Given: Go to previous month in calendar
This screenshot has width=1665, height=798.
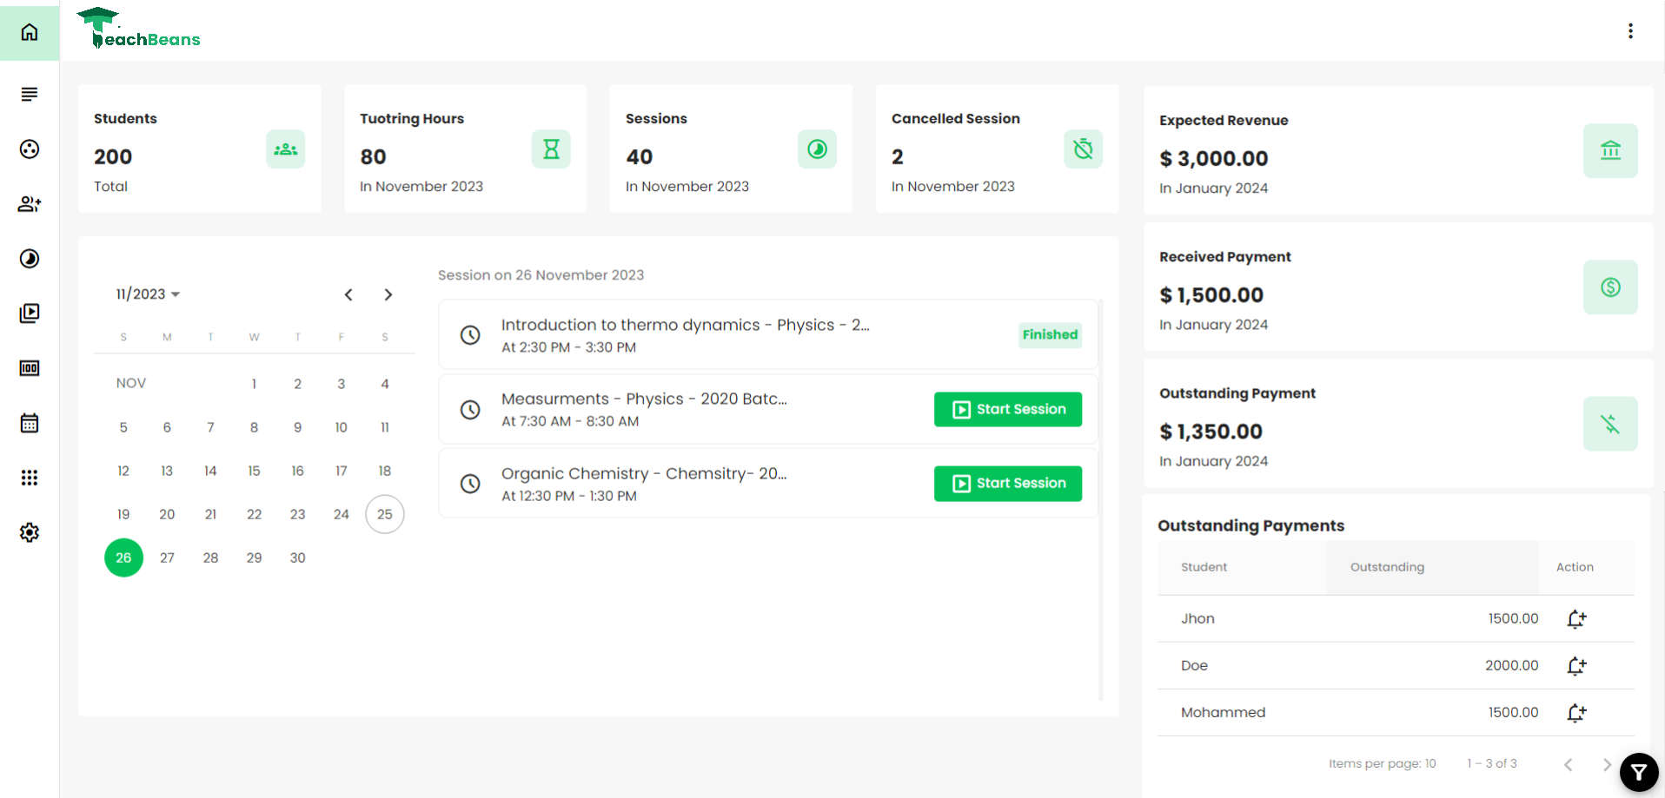Looking at the screenshot, I should click(348, 294).
